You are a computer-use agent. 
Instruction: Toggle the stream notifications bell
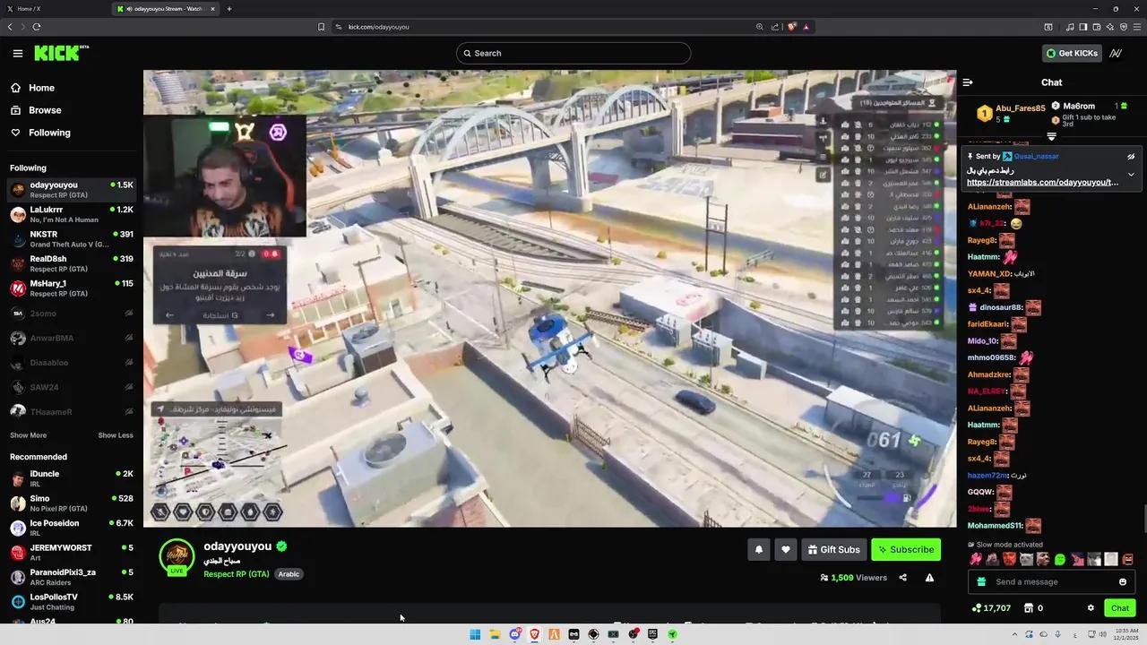point(758,549)
